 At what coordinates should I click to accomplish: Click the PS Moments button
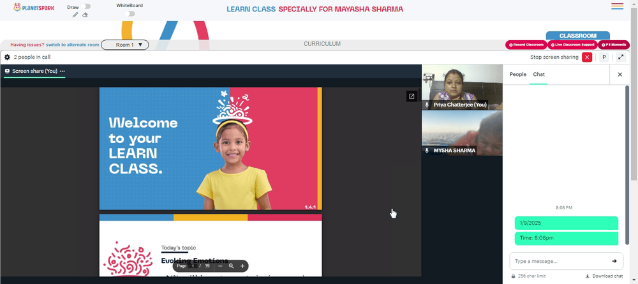click(x=614, y=45)
